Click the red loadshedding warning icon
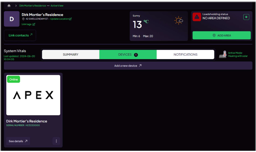The width and height of the screenshot is (256, 152). point(197,17)
